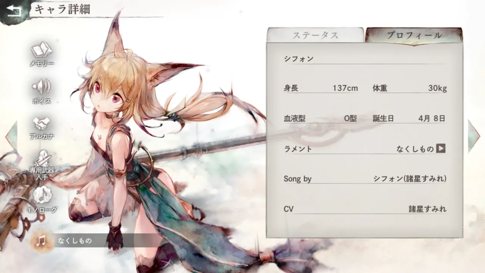Click the キャラ詳細 screen title
The width and height of the screenshot is (485, 273).
62,10
